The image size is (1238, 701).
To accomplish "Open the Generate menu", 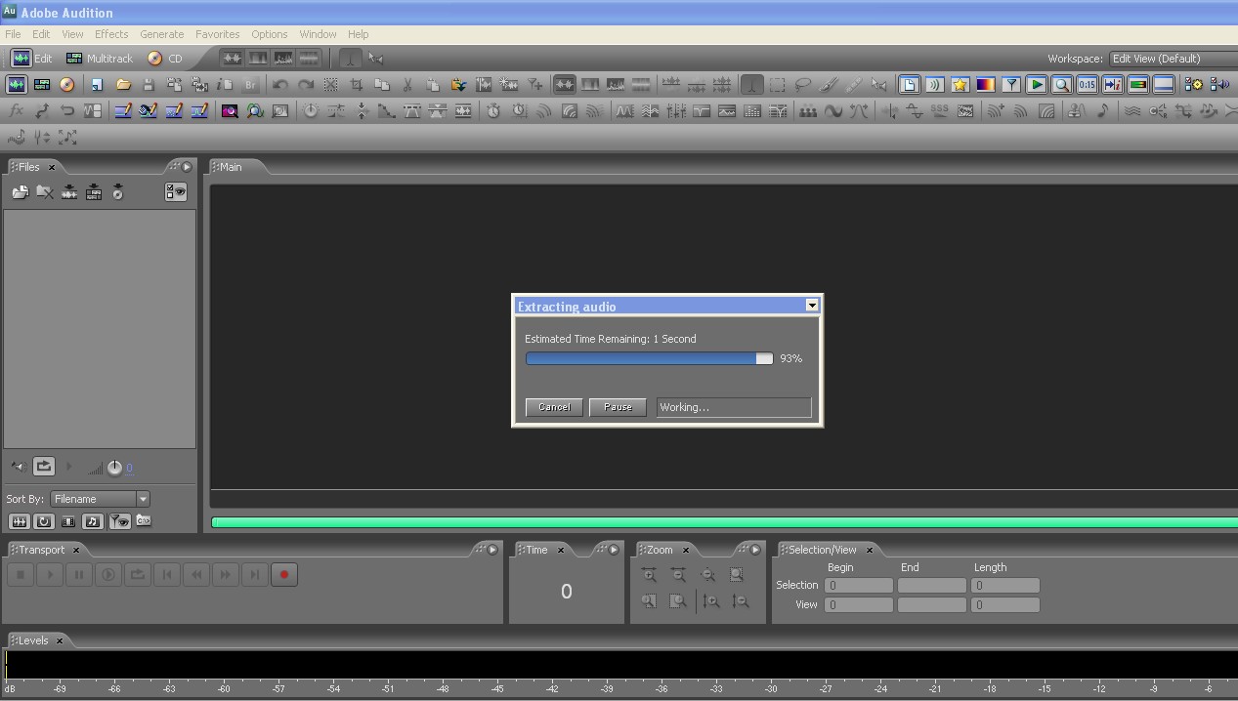I will point(162,34).
